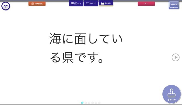Viewport: 182px width, 105px height.
Task: Start 画面共有 screen sharing
Action: coord(174,5)
